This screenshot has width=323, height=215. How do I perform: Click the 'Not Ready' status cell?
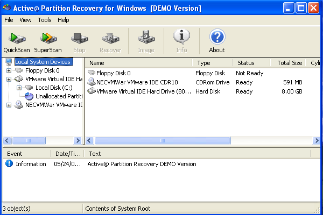point(250,73)
